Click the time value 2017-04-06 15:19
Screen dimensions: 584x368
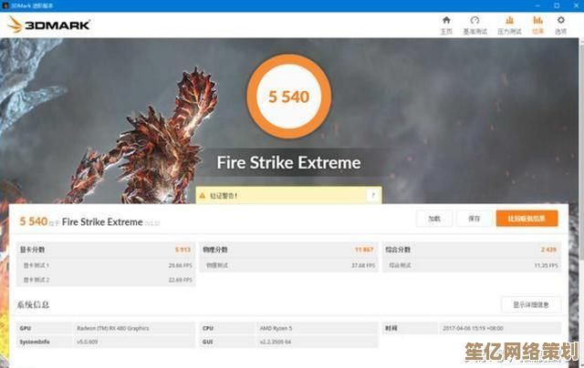tap(473, 328)
